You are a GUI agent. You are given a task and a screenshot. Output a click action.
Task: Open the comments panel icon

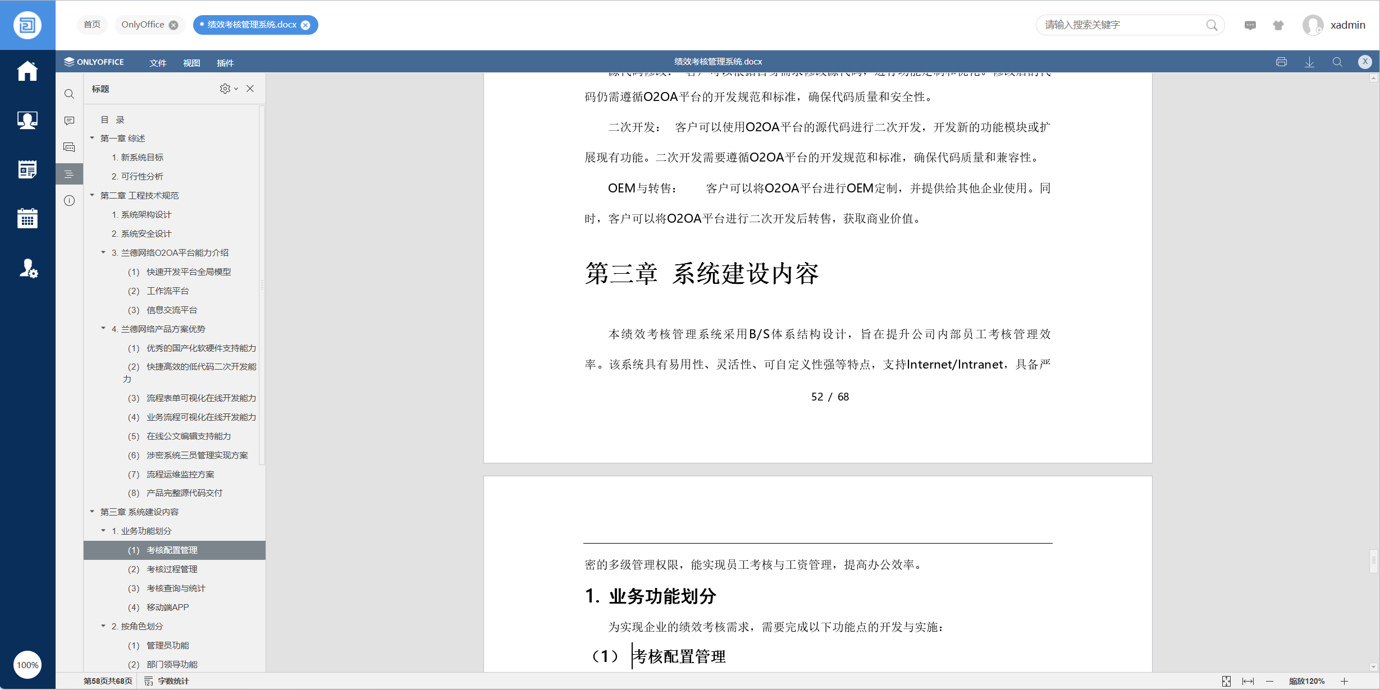pyautogui.click(x=69, y=121)
